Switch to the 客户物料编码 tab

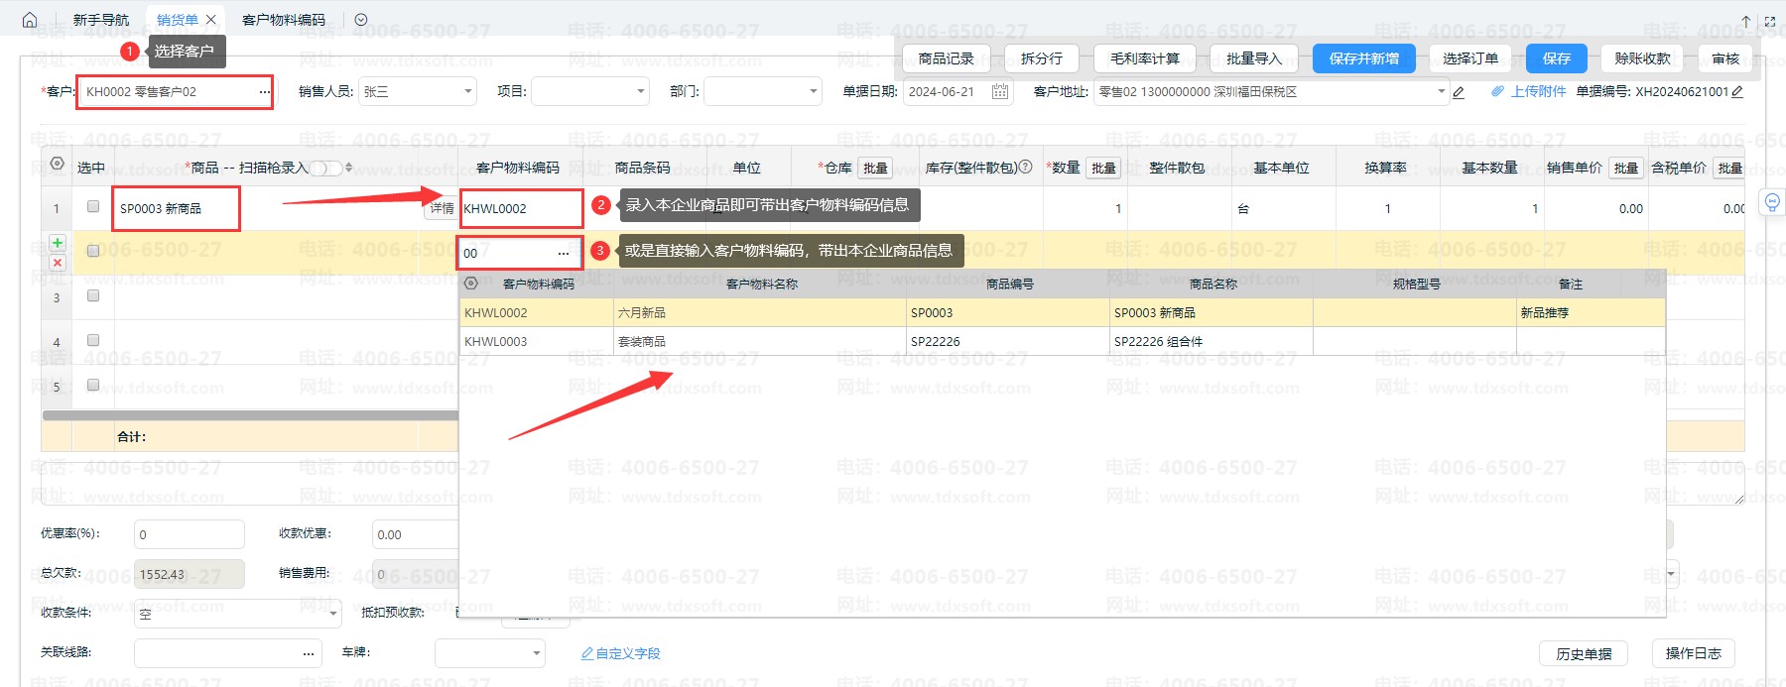pyautogui.click(x=284, y=20)
